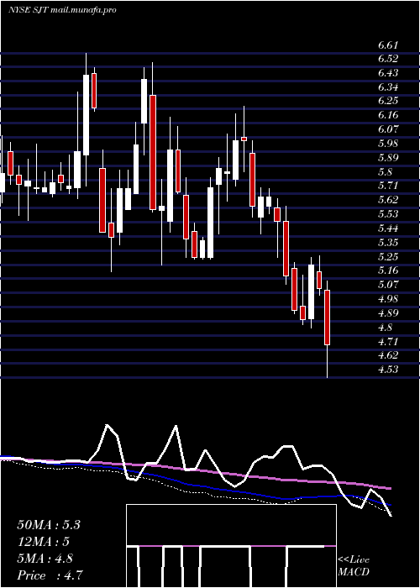This screenshot has width=420, height=588.
Task: Click the 5.53 price axis label
Action: pos(388,214)
